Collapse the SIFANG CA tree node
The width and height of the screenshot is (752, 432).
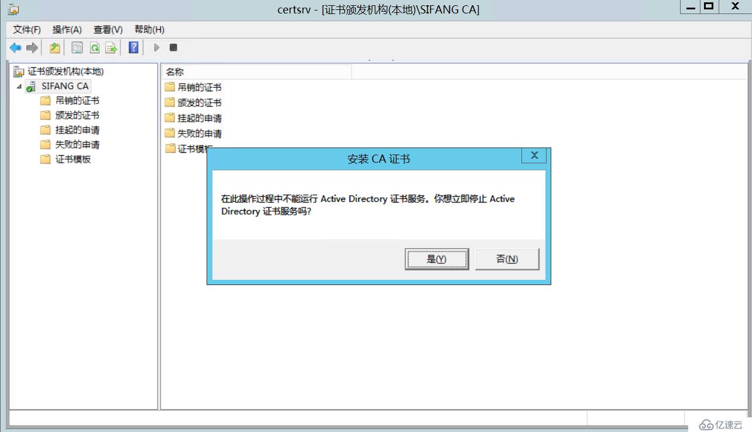[19, 87]
